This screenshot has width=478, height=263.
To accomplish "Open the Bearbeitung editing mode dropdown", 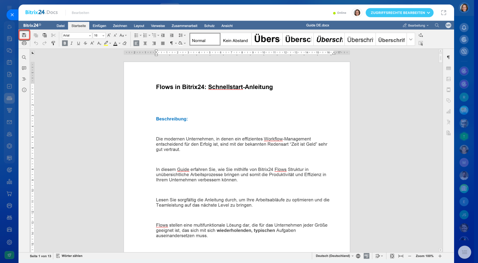I will tap(416, 26).
